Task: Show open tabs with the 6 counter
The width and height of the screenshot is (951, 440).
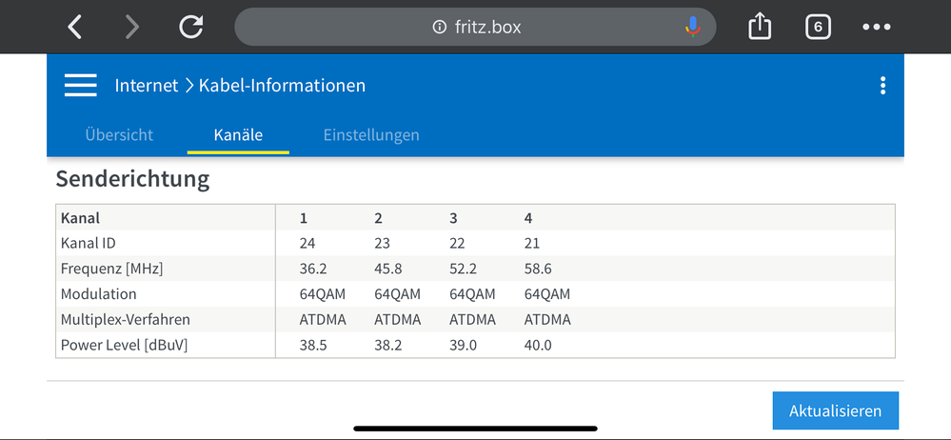Action: (818, 27)
